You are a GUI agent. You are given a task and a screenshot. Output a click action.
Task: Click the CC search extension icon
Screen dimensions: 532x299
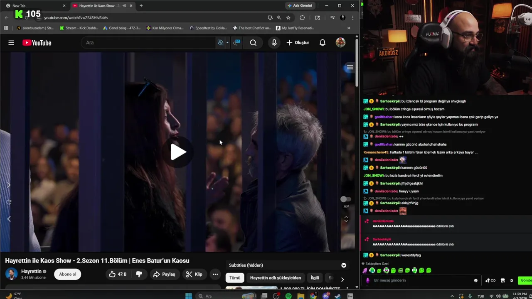(x=236, y=43)
